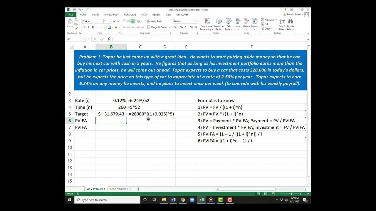Image resolution: width=376 pixels, height=211 pixels.
Task: Click the Format Painter brush icon
Action: coord(76,28)
